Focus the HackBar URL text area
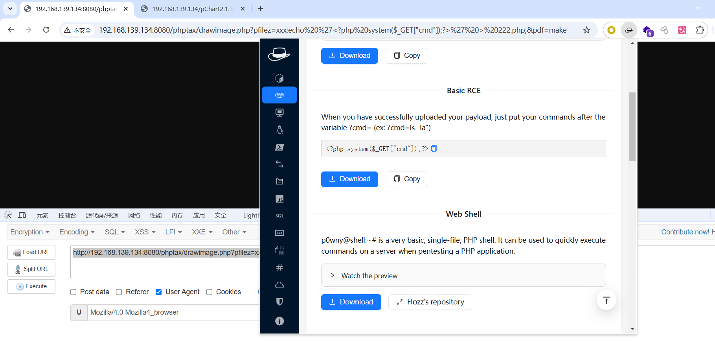 point(165,262)
